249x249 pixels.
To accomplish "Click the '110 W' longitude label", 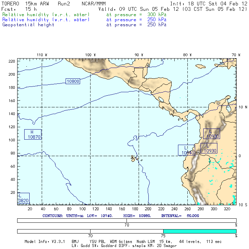I will pyautogui.click(x=42, y=55).
